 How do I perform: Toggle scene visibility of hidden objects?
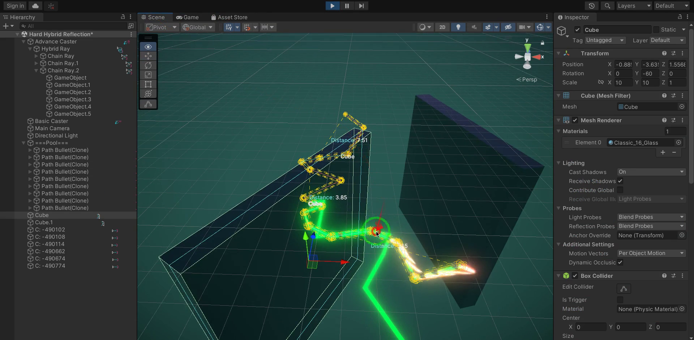click(x=508, y=27)
